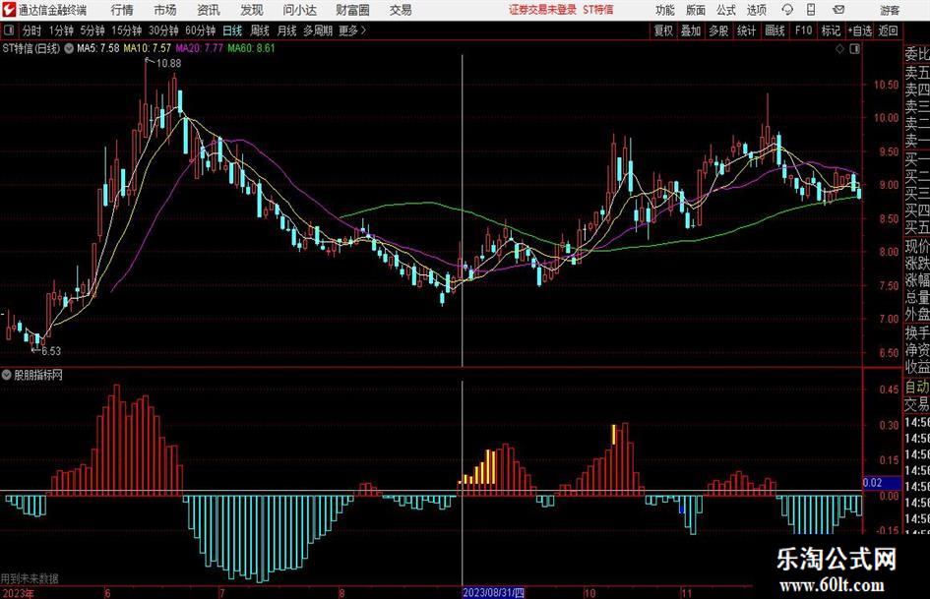Click the 现价 row in the quote panel

coord(917,246)
